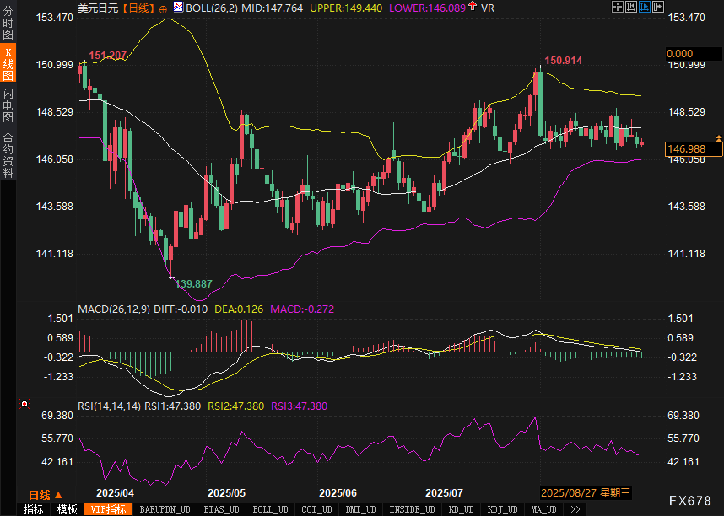Click the red sun-shaped marker left of RSI

coord(24,405)
